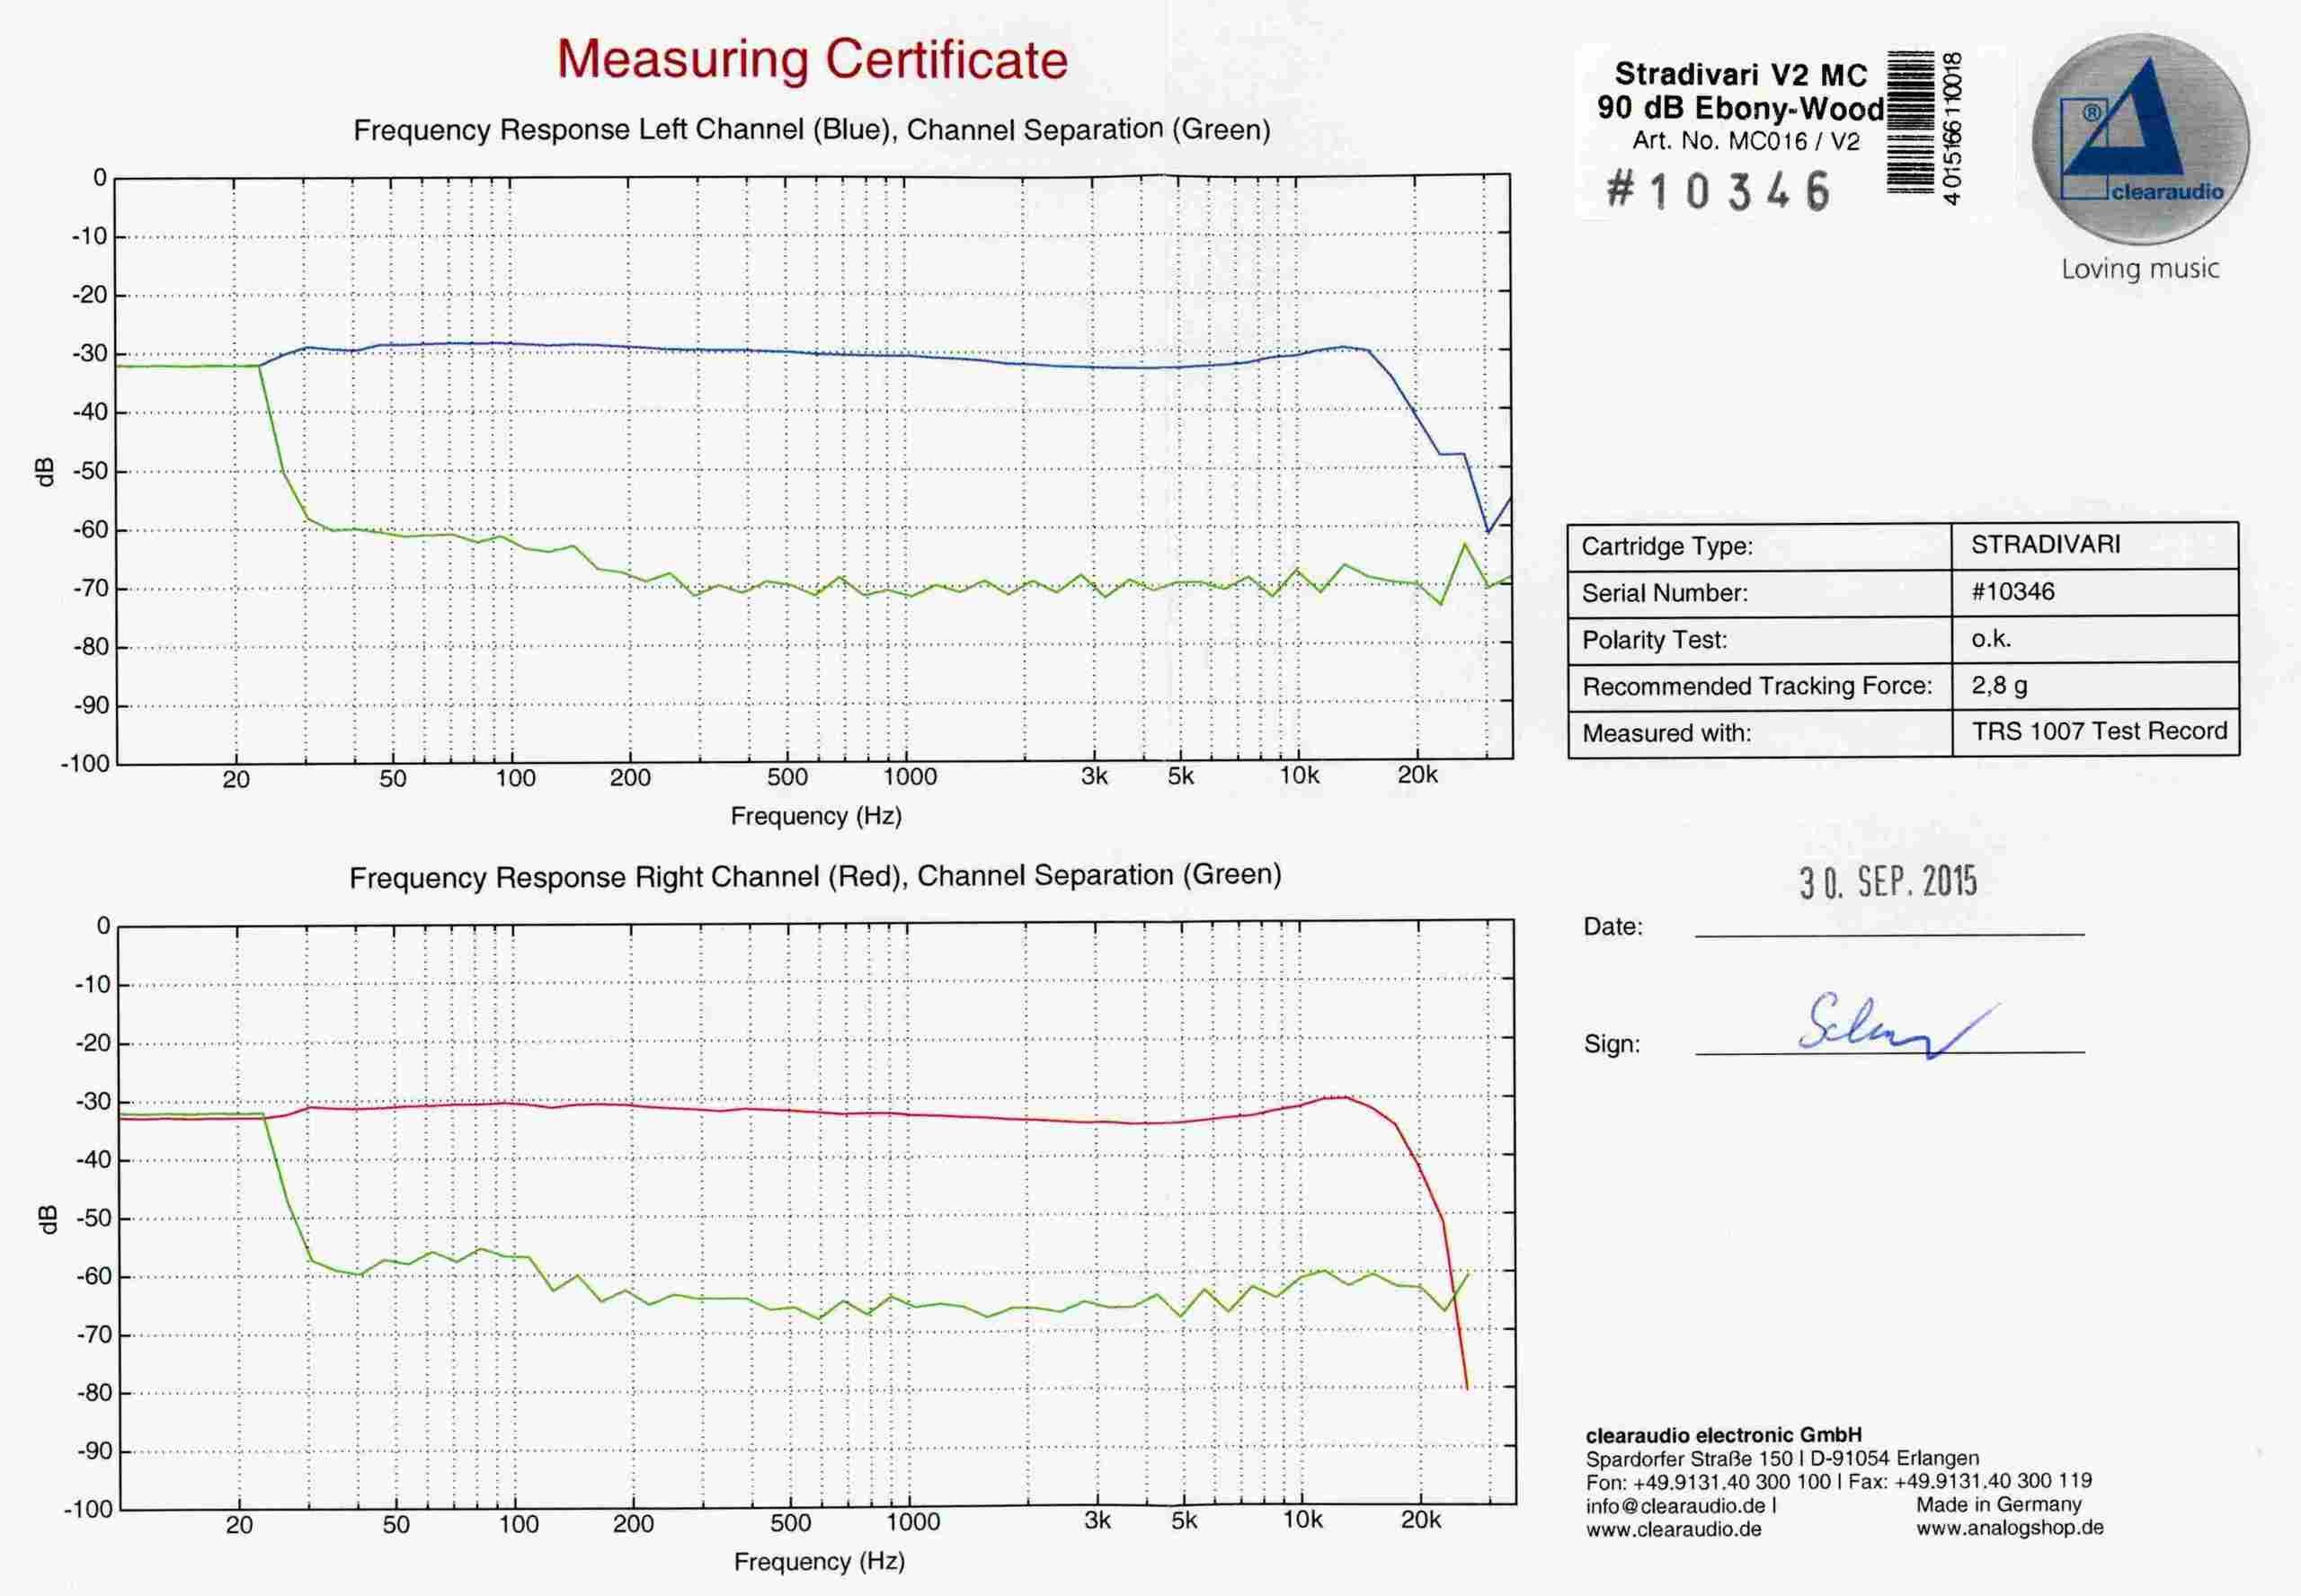This screenshot has width=2301, height=1596.
Task: Click the 'Measuring Certificate' heading
Action: [812, 59]
